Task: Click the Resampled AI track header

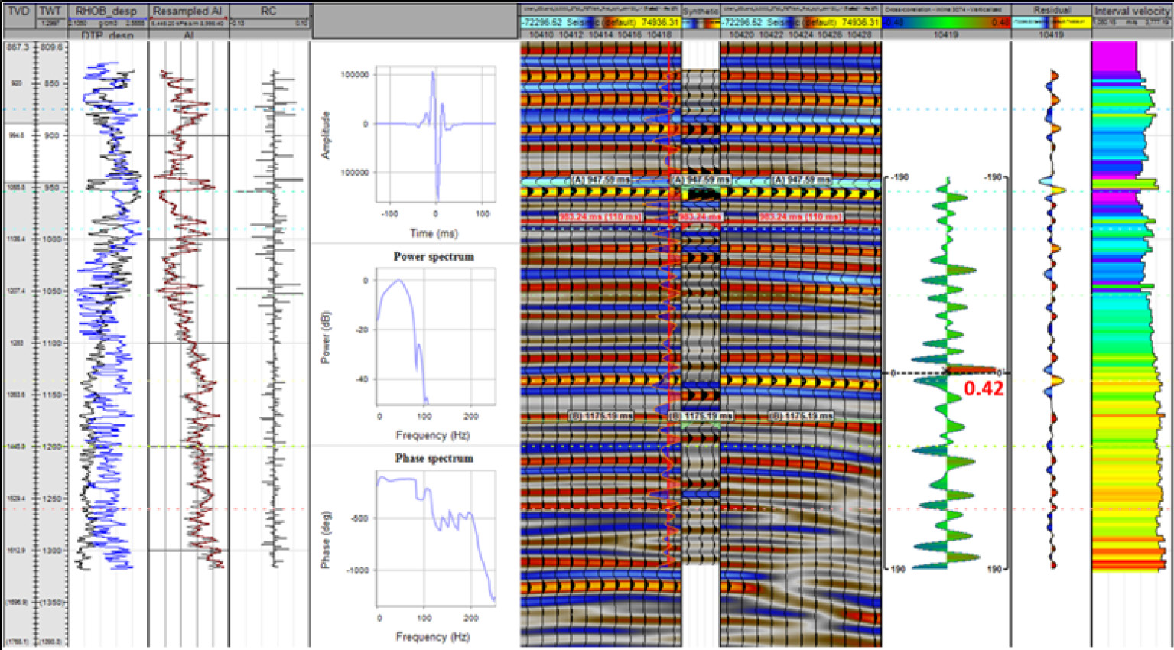Action: point(187,11)
